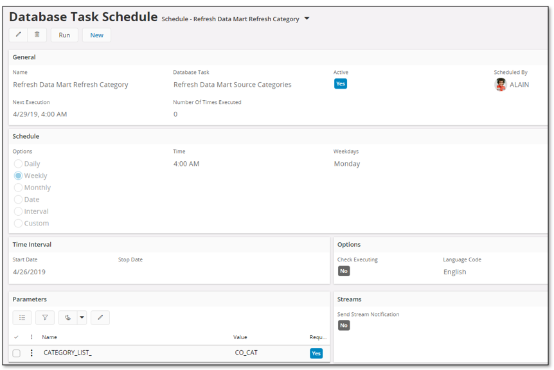The image size is (554, 370).
Task: Sort parameters by Value column header
Action: point(240,337)
